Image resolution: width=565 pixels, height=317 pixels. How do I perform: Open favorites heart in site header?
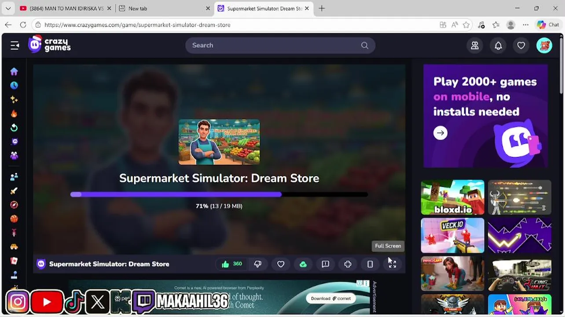click(521, 45)
